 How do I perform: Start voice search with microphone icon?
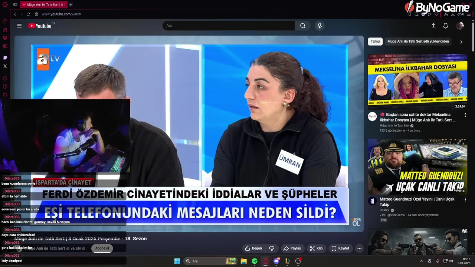[x=320, y=26]
